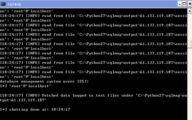Click the 18:24:17 time after 'shutting down at:'
This screenshot has height=120, width=192.
point(61,109)
